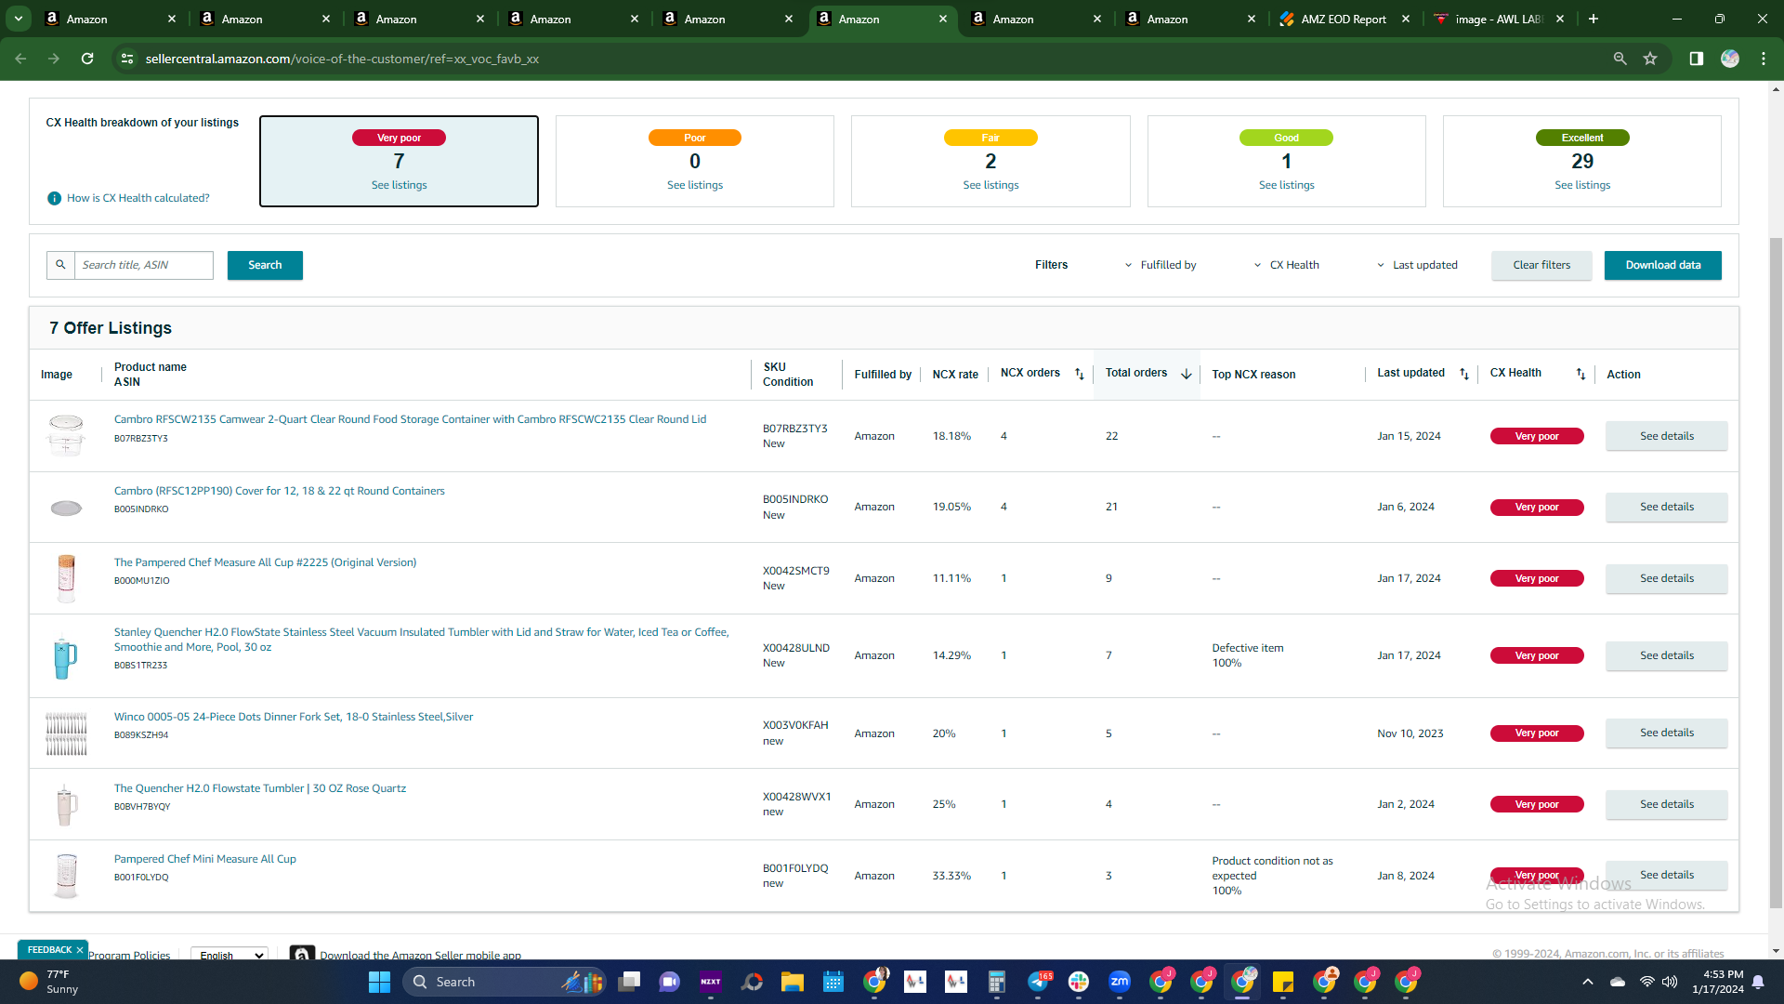Click the Download data button

1662,265
